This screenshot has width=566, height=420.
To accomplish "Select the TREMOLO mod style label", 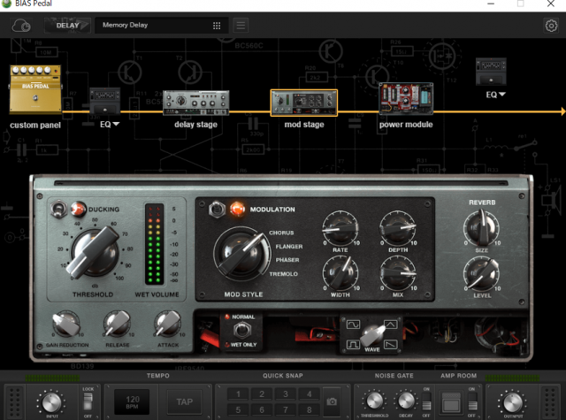I will 283,274.
